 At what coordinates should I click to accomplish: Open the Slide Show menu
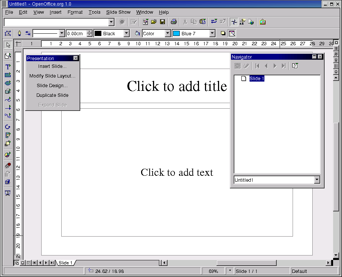[118, 12]
